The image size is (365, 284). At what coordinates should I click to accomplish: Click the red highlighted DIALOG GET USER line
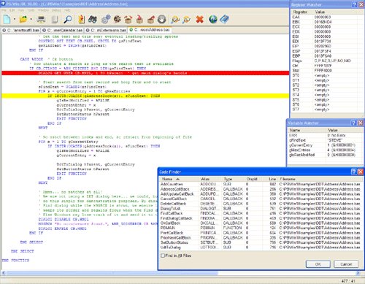(x=145, y=73)
